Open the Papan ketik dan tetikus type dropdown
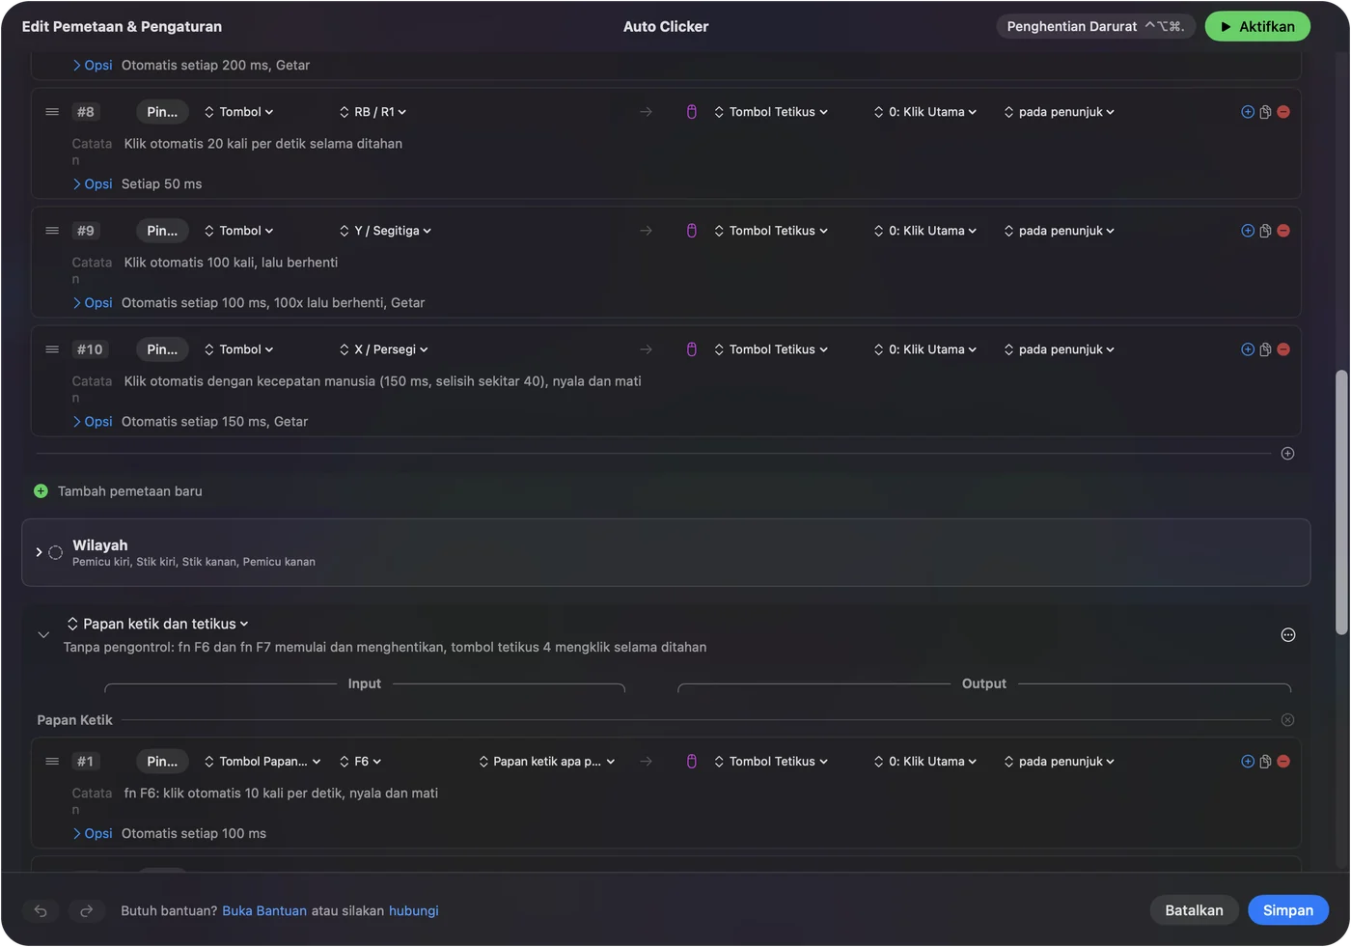Viewport: 1351px width, 947px height. 158,625
